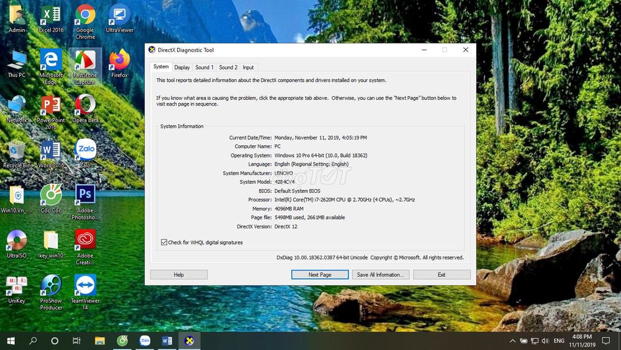Launch TeamViewer 14 desktop shortcut
This screenshot has width=621, height=350.
(85, 292)
